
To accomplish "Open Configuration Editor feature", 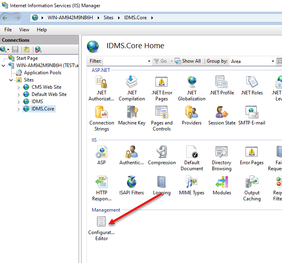I will point(101,228).
